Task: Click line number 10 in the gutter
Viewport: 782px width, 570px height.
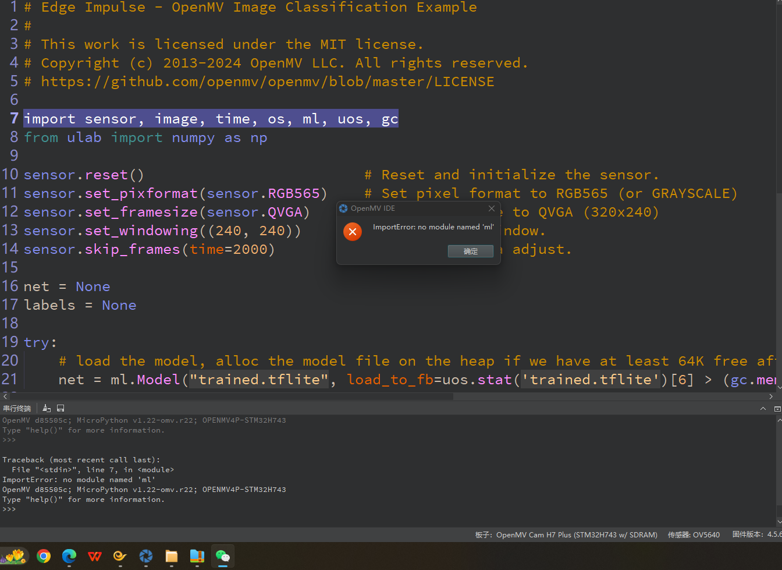Action: point(10,175)
